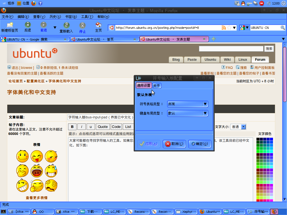Click the Code format button
This screenshot has width=287, height=215.
tap(116, 127)
